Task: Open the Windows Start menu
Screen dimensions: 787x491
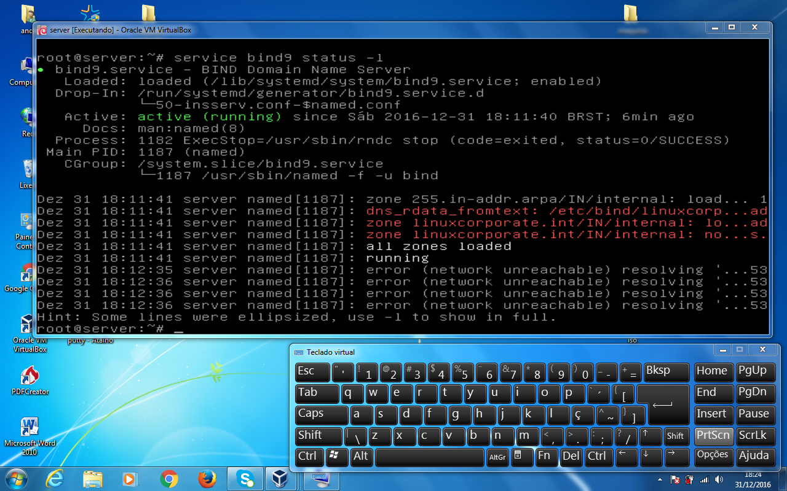Action: (17, 478)
